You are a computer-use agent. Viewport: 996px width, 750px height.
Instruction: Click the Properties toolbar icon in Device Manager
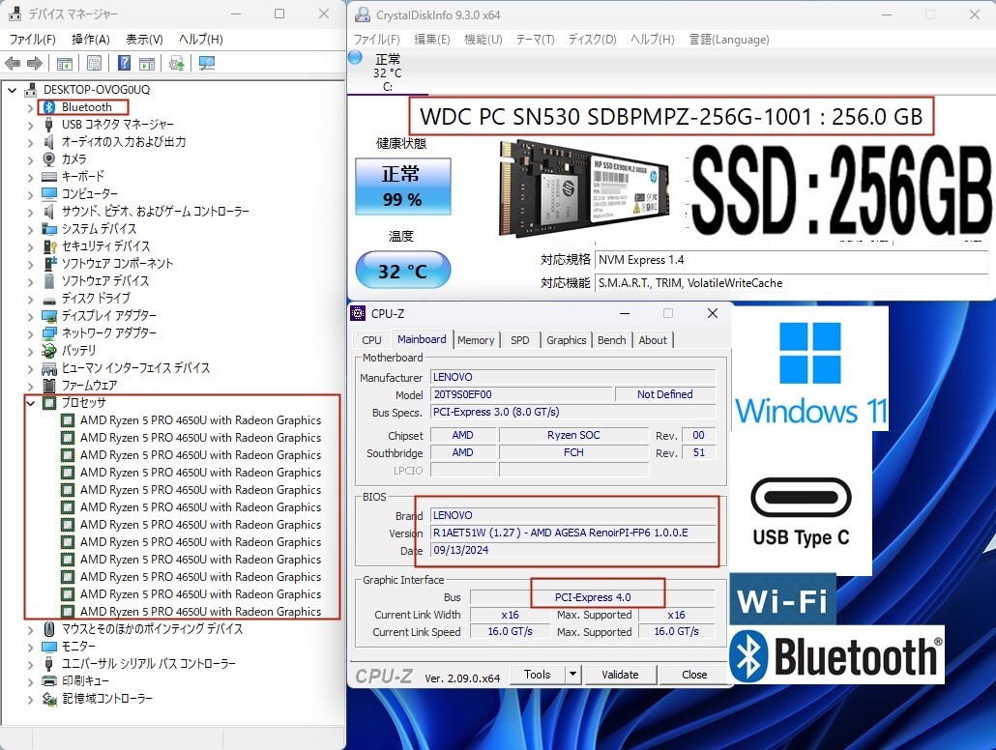tap(94, 64)
